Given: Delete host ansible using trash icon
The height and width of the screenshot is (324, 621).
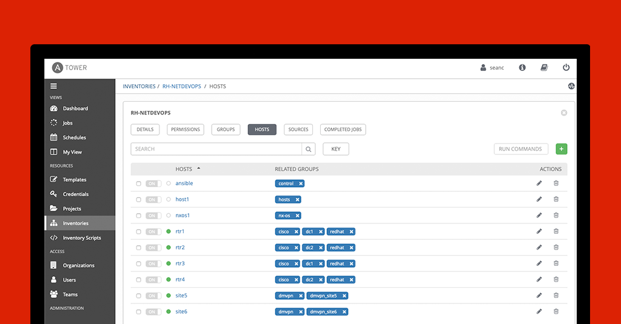Looking at the screenshot, I should pos(556,183).
